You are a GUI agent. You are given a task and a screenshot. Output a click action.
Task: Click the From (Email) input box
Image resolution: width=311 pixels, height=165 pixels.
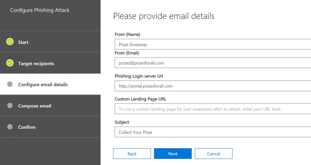pyautogui.click(x=213, y=63)
